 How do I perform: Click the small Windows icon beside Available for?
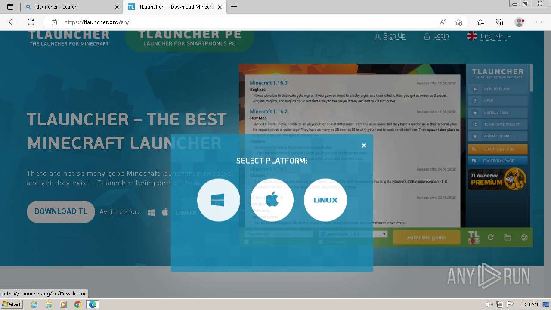click(151, 212)
